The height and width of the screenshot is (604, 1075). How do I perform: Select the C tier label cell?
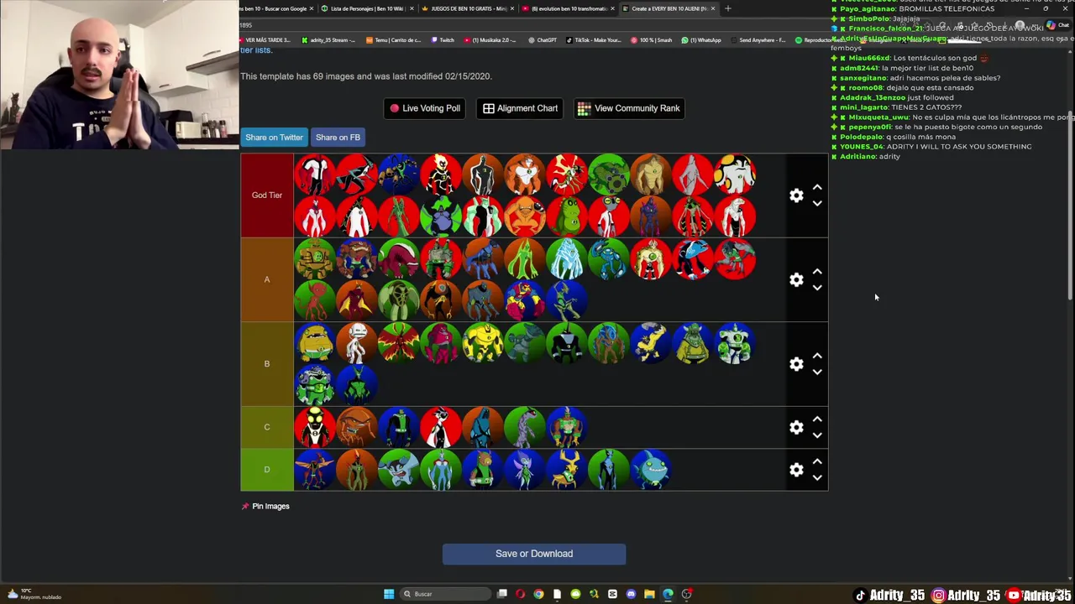tap(267, 427)
